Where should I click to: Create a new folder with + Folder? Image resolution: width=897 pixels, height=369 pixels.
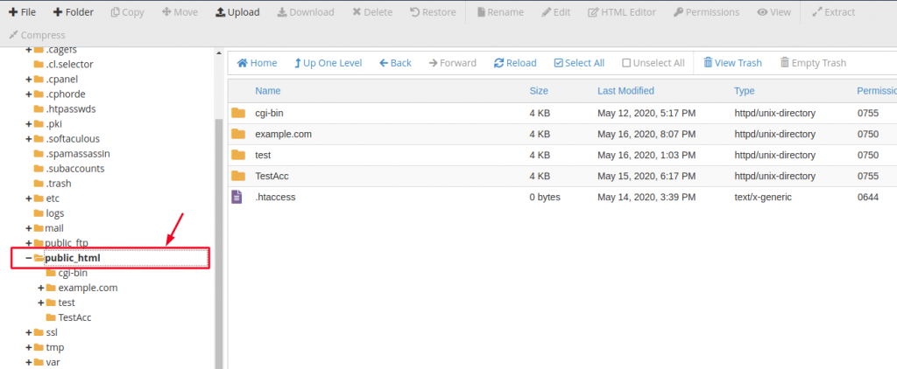[73, 12]
